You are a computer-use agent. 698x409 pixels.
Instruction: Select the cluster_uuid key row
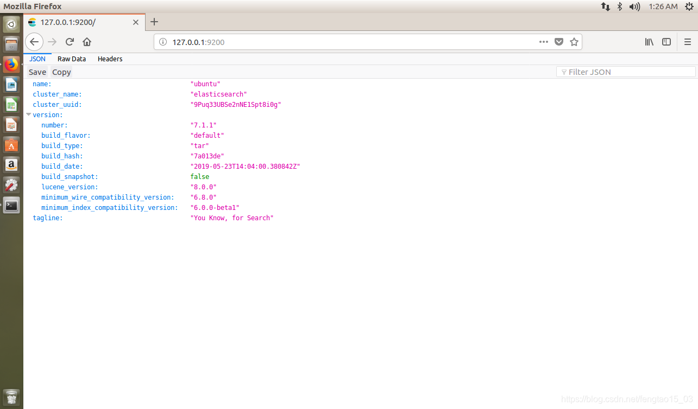click(x=57, y=105)
